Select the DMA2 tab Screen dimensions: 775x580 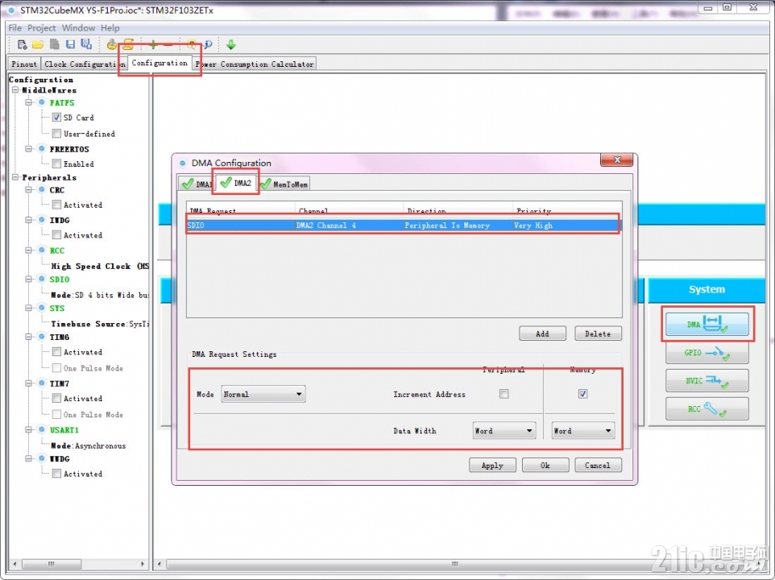pyautogui.click(x=236, y=183)
